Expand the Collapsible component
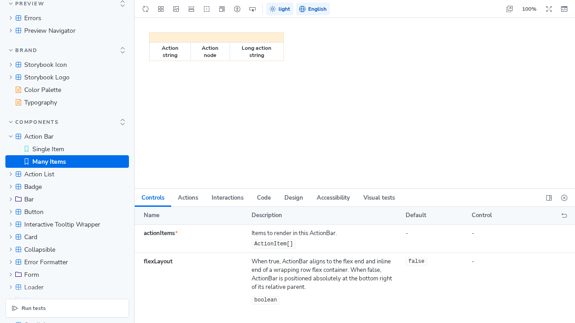Screen dimensions: 575x323 click(x=67, y=249)
